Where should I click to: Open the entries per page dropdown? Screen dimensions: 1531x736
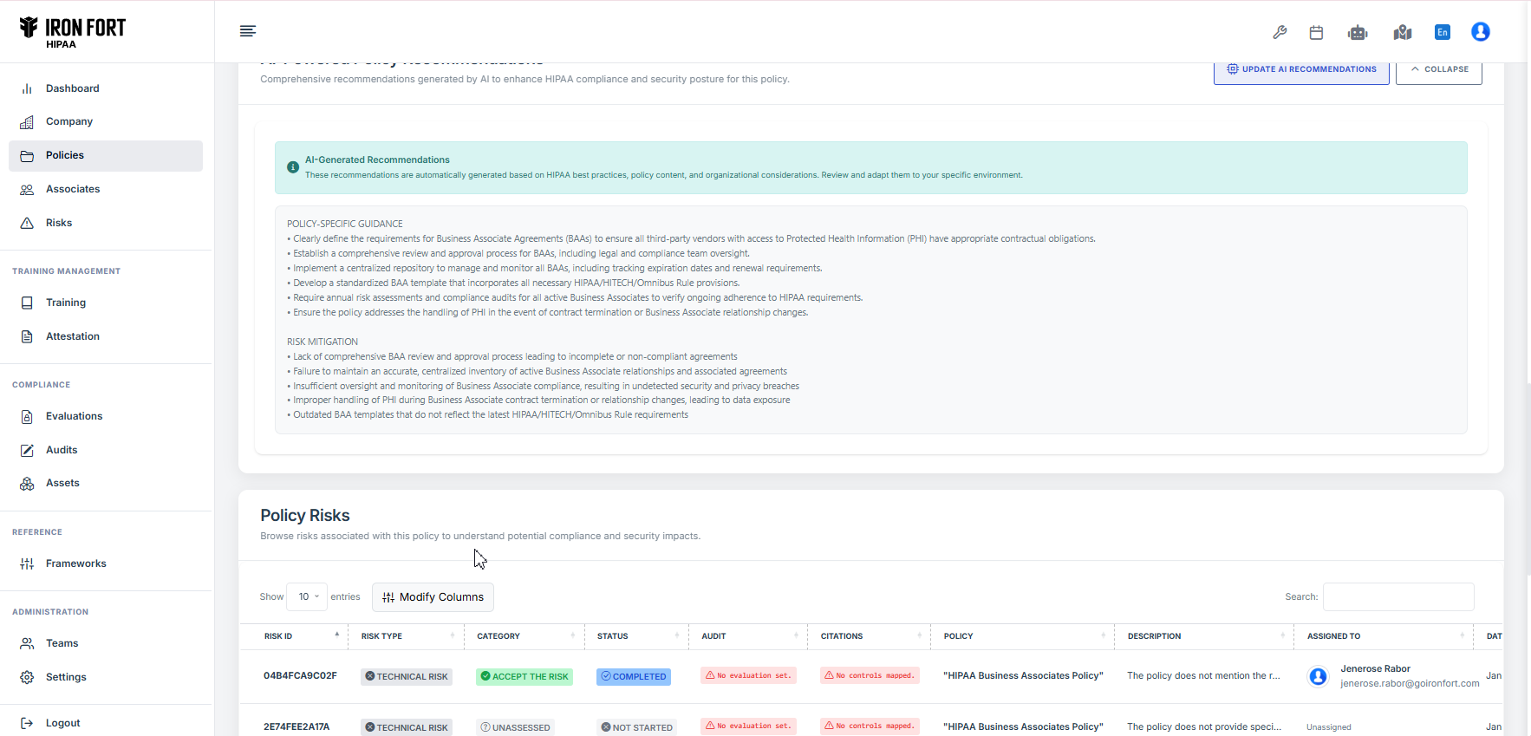tap(308, 597)
